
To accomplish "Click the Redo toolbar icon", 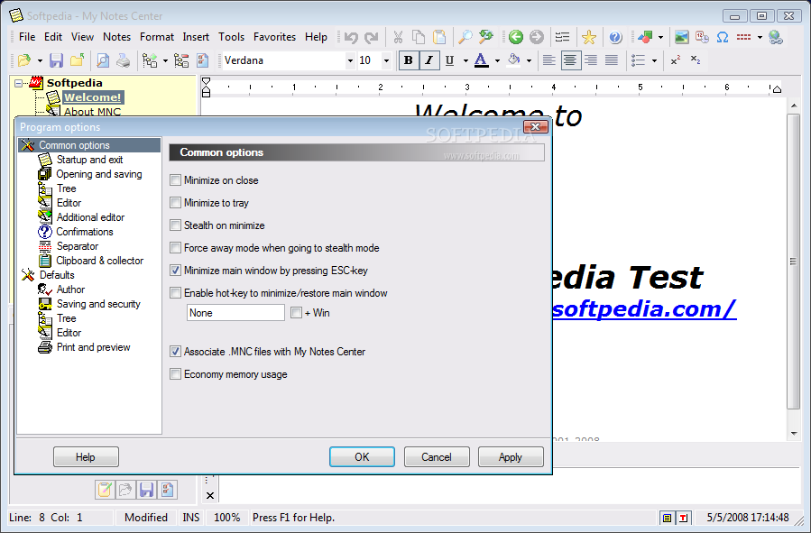I will 372,37.
